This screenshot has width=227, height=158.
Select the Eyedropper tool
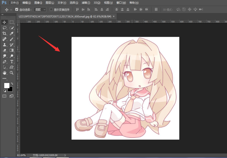[x=12, y=34]
